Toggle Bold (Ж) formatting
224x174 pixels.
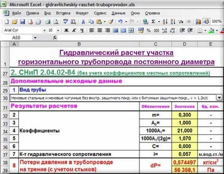(x=66, y=30)
